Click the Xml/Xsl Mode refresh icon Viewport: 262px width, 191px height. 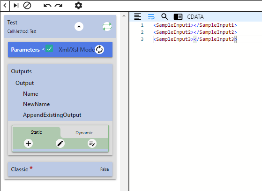click(x=99, y=49)
